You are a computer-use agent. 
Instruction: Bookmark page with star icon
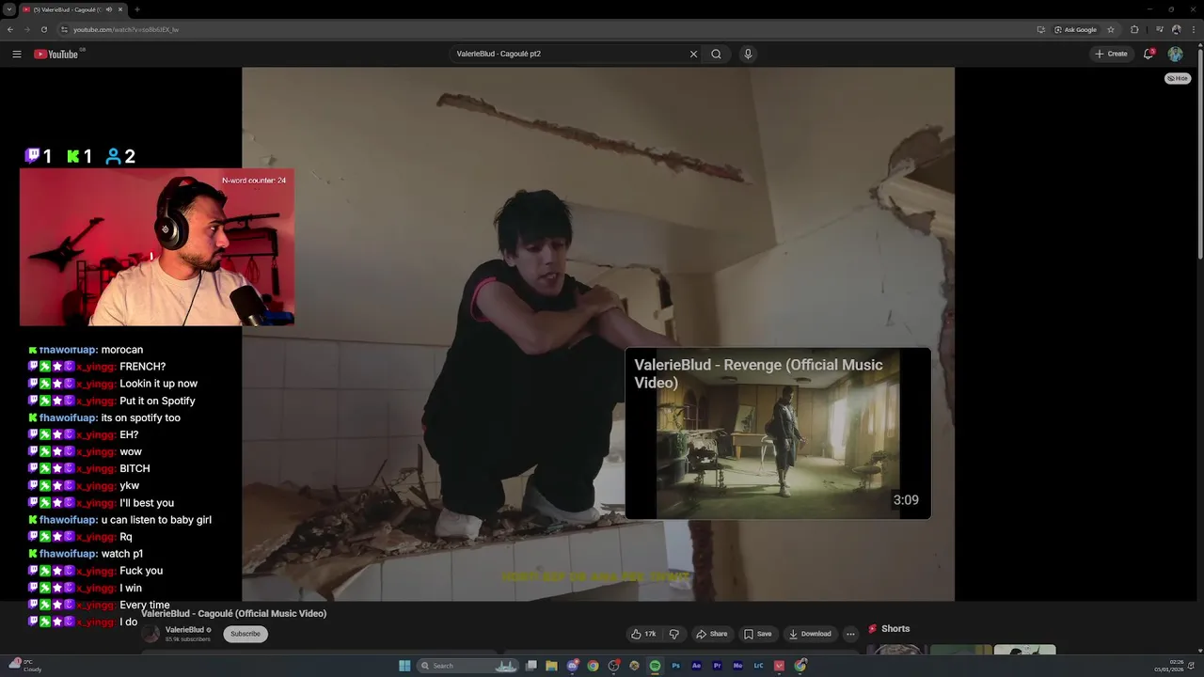(1111, 29)
